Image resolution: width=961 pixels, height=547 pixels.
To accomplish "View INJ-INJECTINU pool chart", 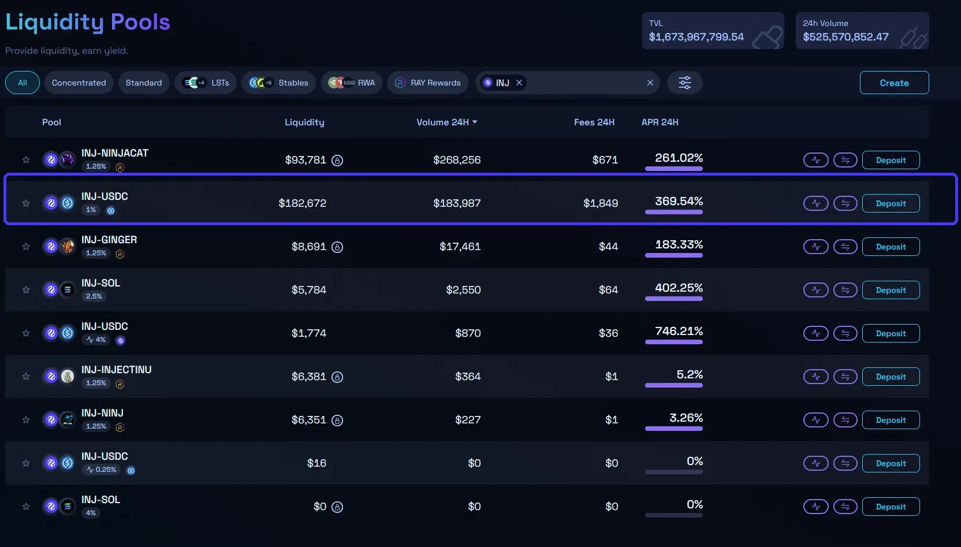I will click(x=815, y=377).
